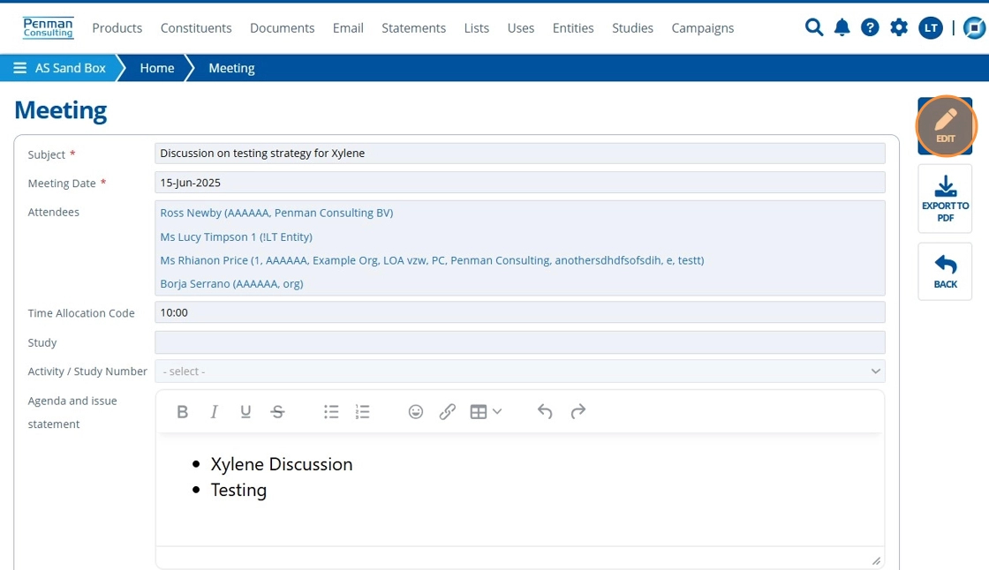Open the hamburger menu beside AS Sand Box
The height and width of the screenshot is (570, 989).
pyautogui.click(x=20, y=67)
